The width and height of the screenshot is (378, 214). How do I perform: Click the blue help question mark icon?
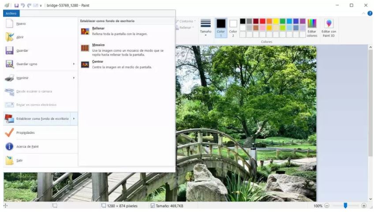(370, 13)
